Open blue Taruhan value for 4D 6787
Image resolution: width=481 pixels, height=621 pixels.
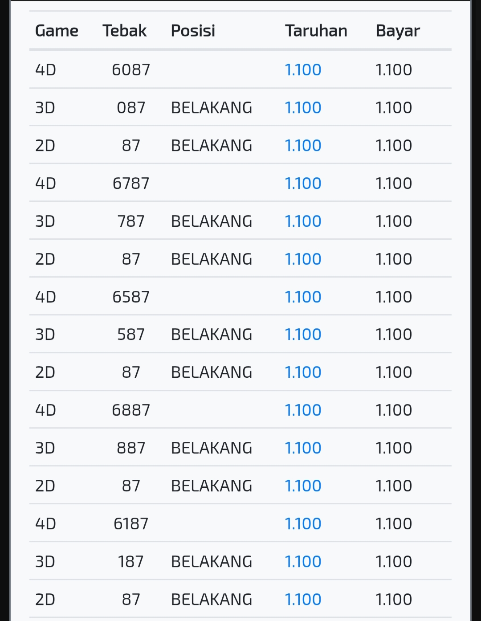pyautogui.click(x=303, y=184)
